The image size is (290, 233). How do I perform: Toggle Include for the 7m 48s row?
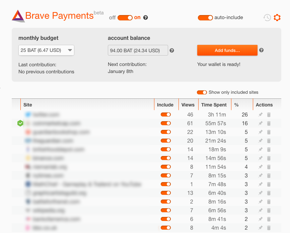click(x=166, y=184)
